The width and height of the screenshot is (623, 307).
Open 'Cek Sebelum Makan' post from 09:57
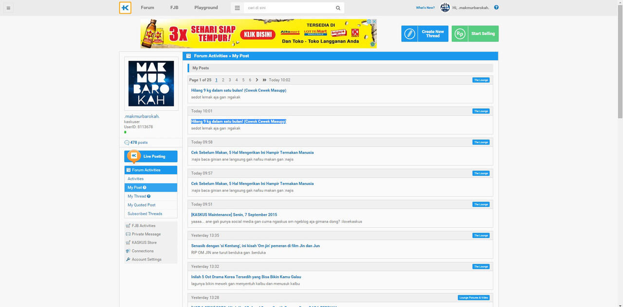[252, 184]
